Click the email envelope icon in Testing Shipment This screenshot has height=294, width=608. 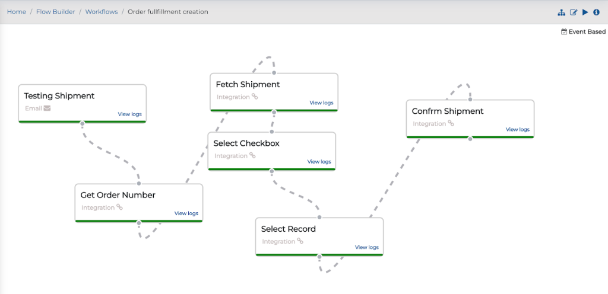coord(47,108)
